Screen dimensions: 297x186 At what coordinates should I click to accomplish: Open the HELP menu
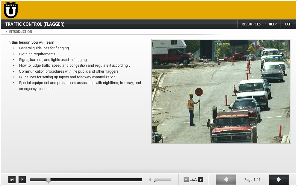[x=272, y=24]
